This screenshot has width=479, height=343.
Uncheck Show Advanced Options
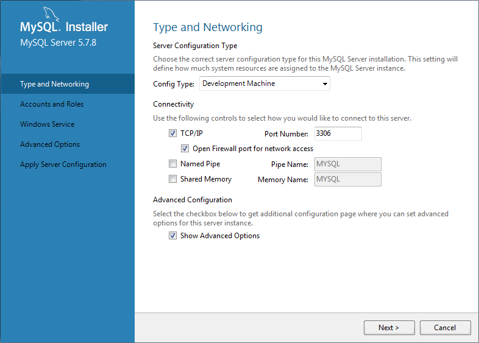(172, 236)
